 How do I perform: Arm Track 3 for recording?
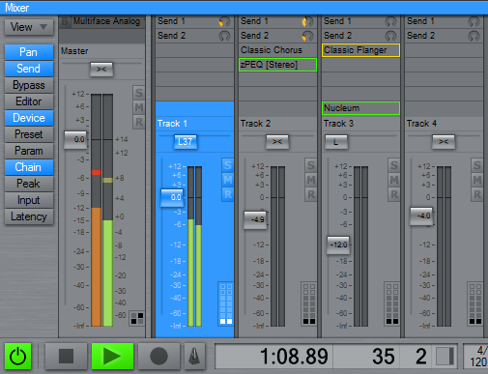(x=394, y=194)
